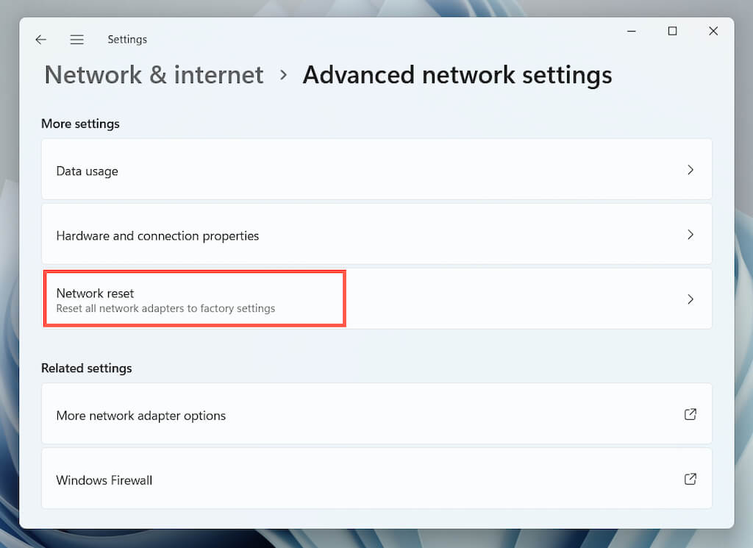Click the breadcrumb separator chevron
Viewport: 753px width, 548px height.
coord(283,75)
